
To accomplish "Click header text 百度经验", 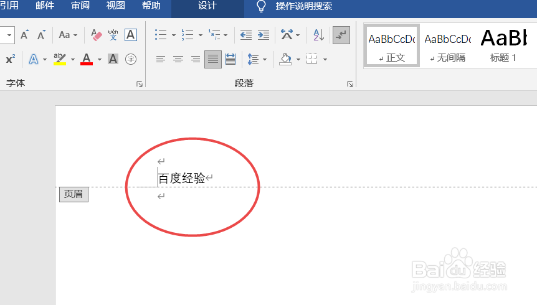I will click(181, 178).
